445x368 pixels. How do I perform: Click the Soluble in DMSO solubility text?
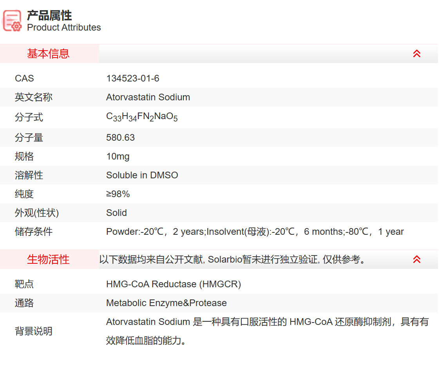pyautogui.click(x=141, y=175)
